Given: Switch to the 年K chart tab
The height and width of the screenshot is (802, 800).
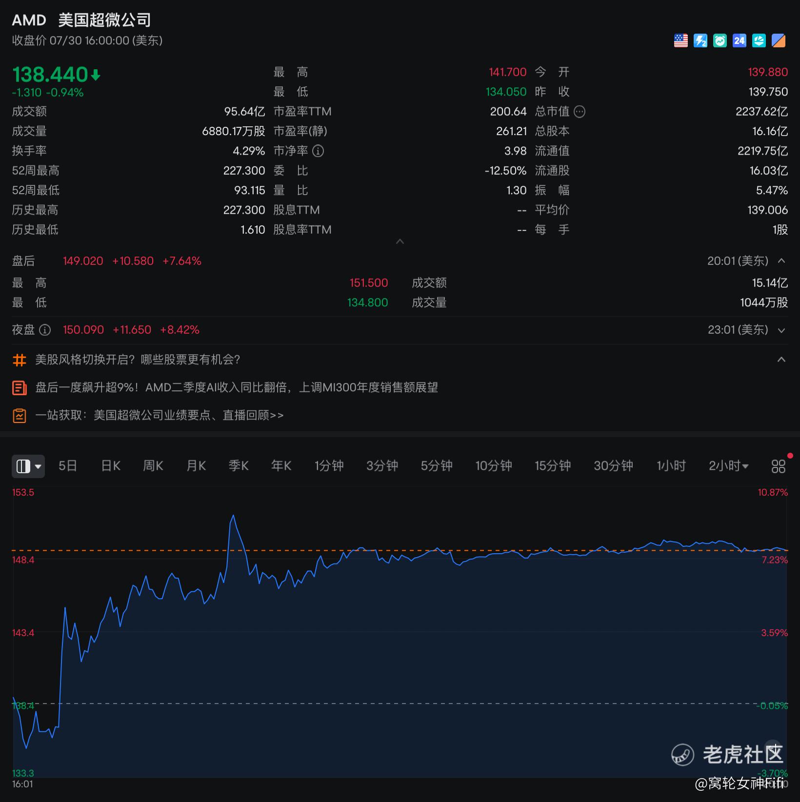Looking at the screenshot, I should click(x=281, y=466).
